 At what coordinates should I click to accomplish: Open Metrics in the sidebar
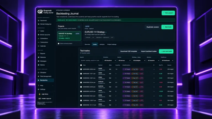42,65
